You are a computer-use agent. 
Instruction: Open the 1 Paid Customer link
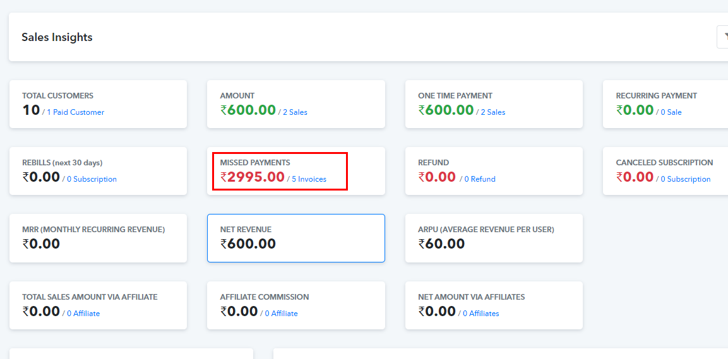pos(76,112)
